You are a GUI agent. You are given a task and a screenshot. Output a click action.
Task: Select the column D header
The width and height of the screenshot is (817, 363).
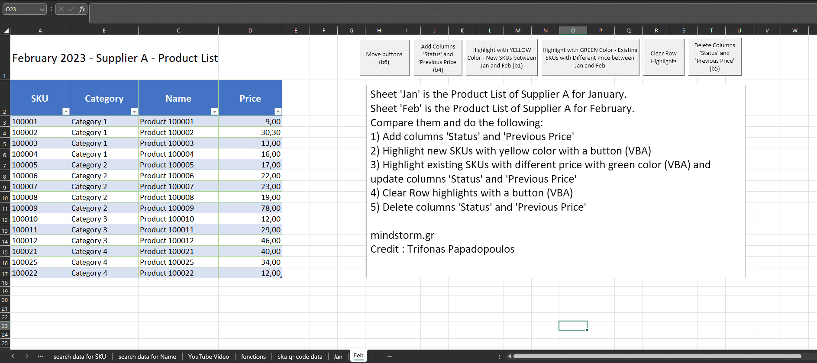250,30
